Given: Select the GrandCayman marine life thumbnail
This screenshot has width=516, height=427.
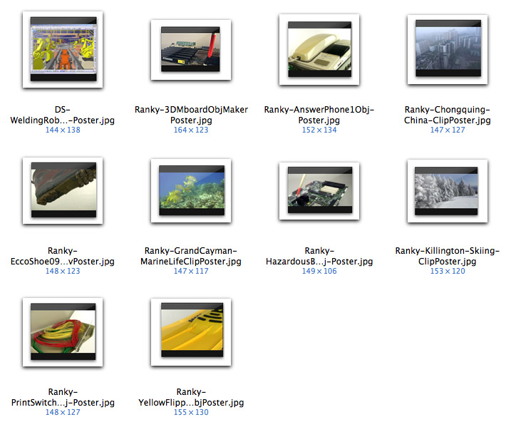Looking at the screenshot, I should tap(191, 190).
